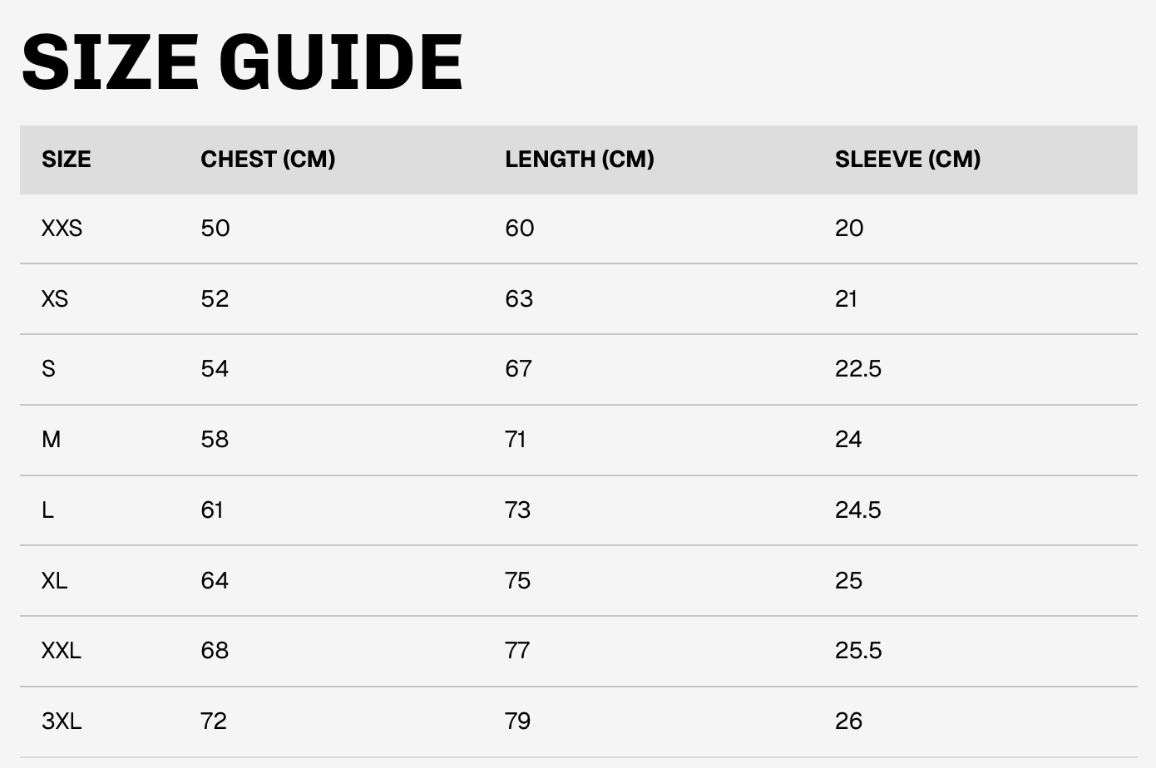Click the XXL size label
This screenshot has height=768, width=1156.
click(x=62, y=651)
